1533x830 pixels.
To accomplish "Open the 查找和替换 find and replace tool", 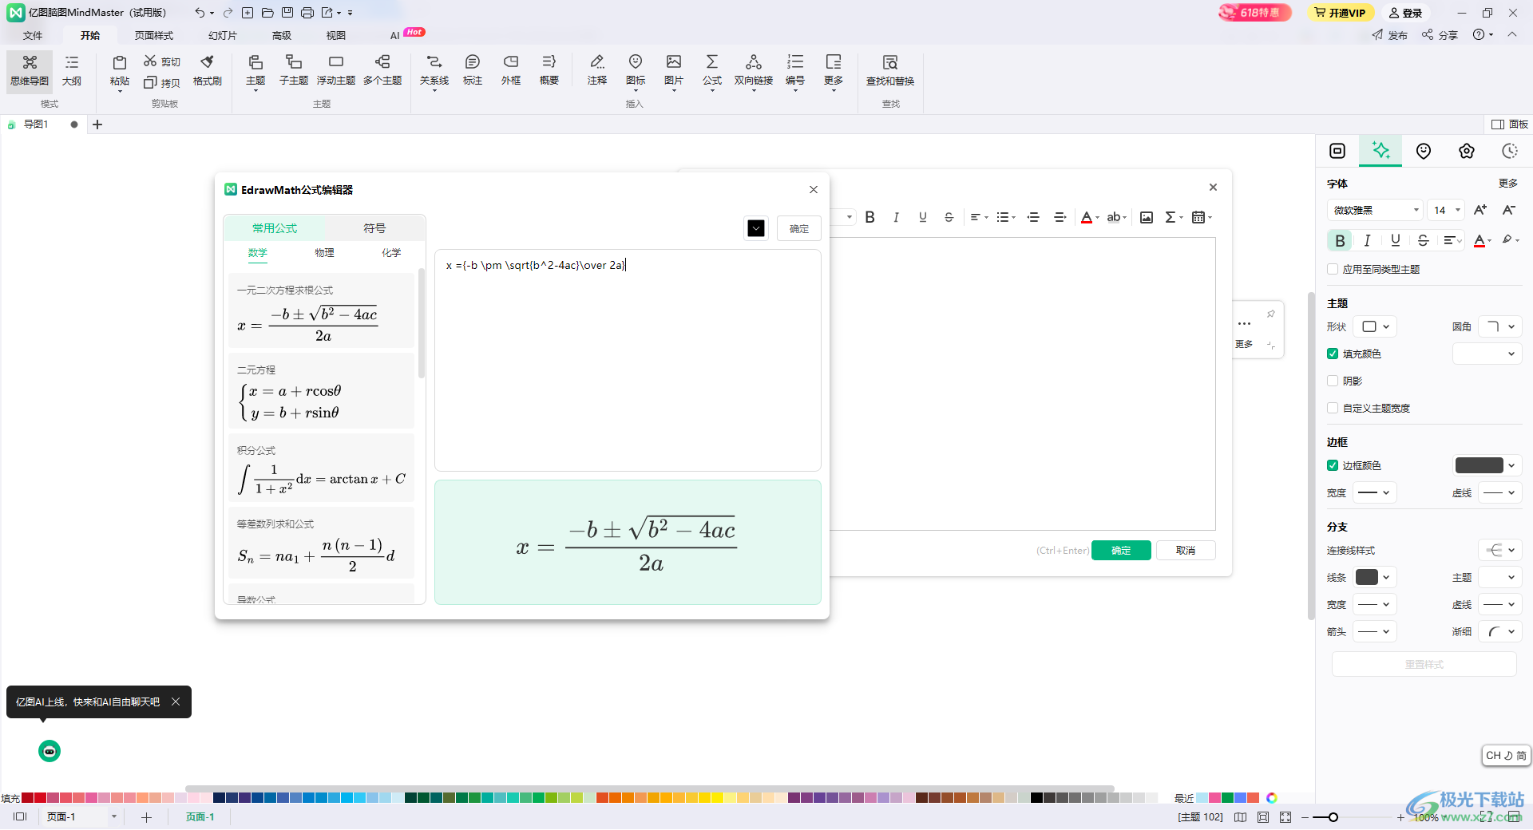I will coord(890,70).
